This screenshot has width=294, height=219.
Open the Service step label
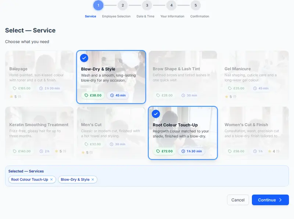90,16
